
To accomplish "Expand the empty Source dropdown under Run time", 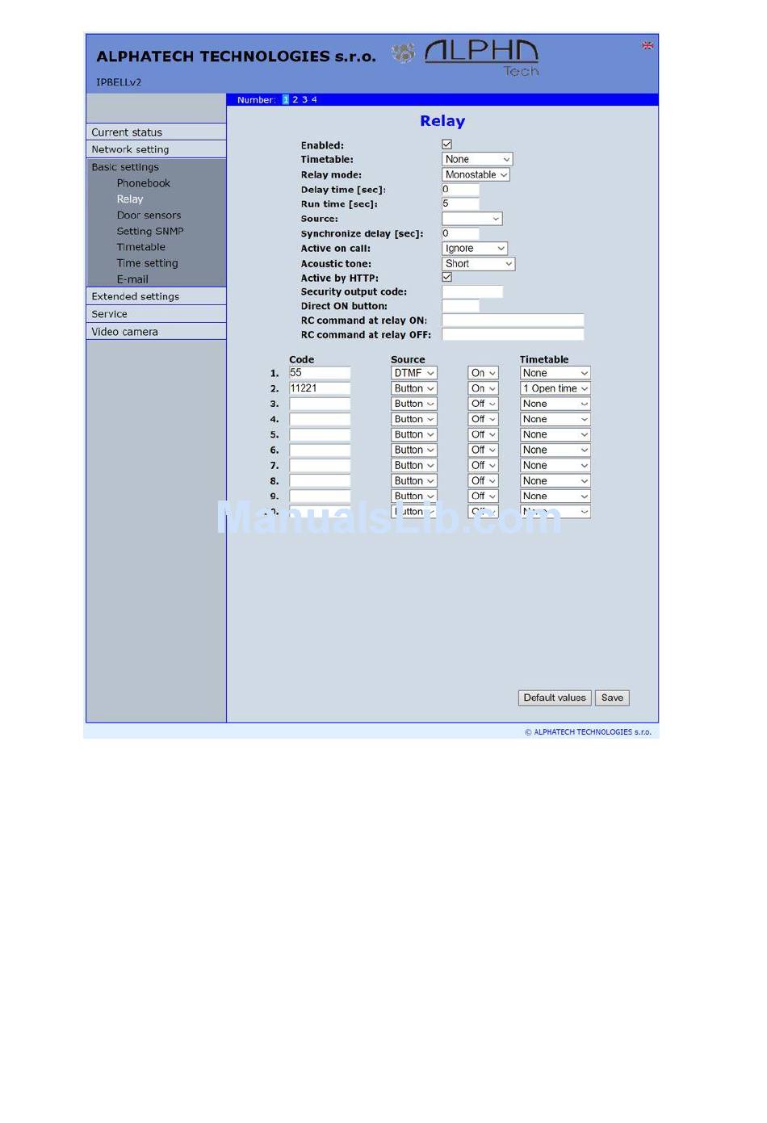I will click(472, 219).
